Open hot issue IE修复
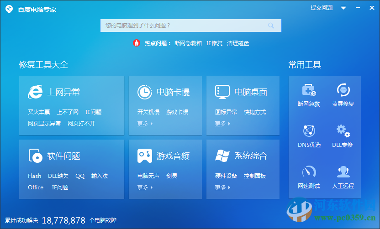This screenshot has height=229, width=380. pyautogui.click(x=215, y=43)
